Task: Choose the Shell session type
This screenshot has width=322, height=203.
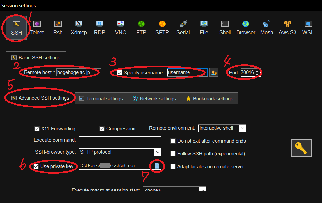Action: click(225, 28)
